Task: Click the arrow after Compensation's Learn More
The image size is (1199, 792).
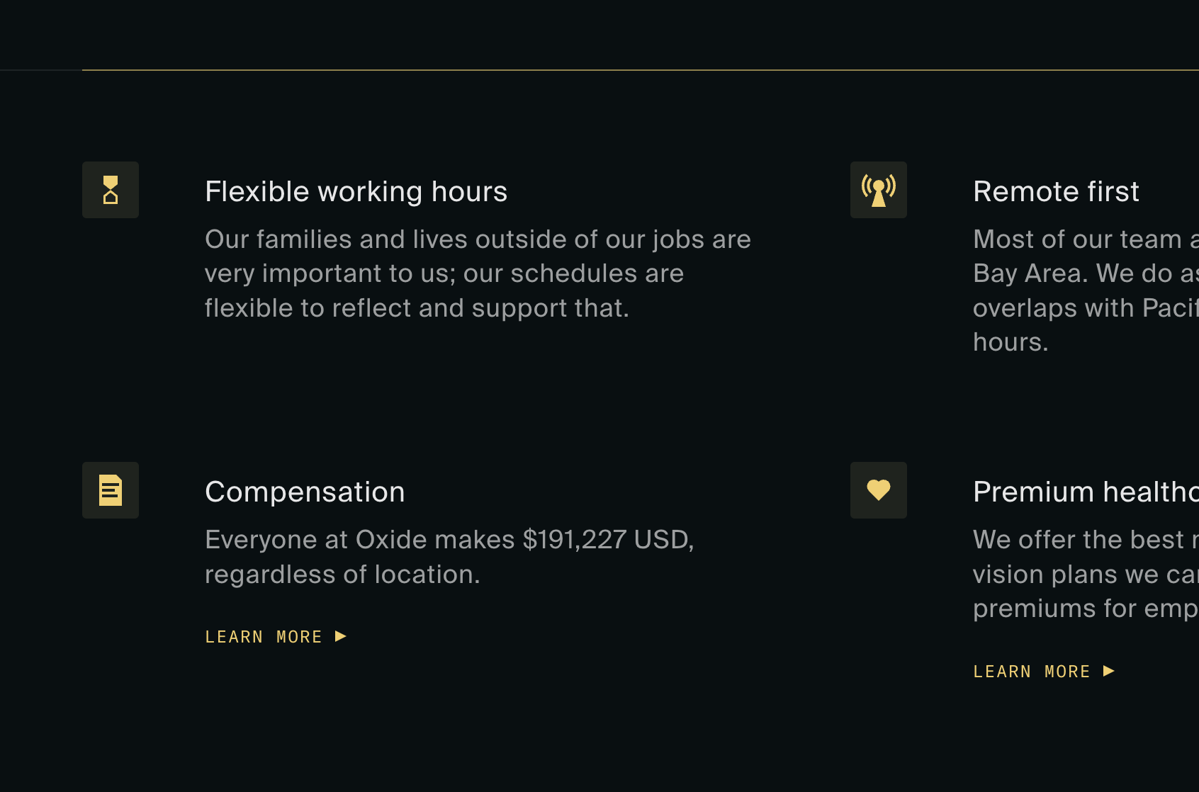Action: click(341, 636)
